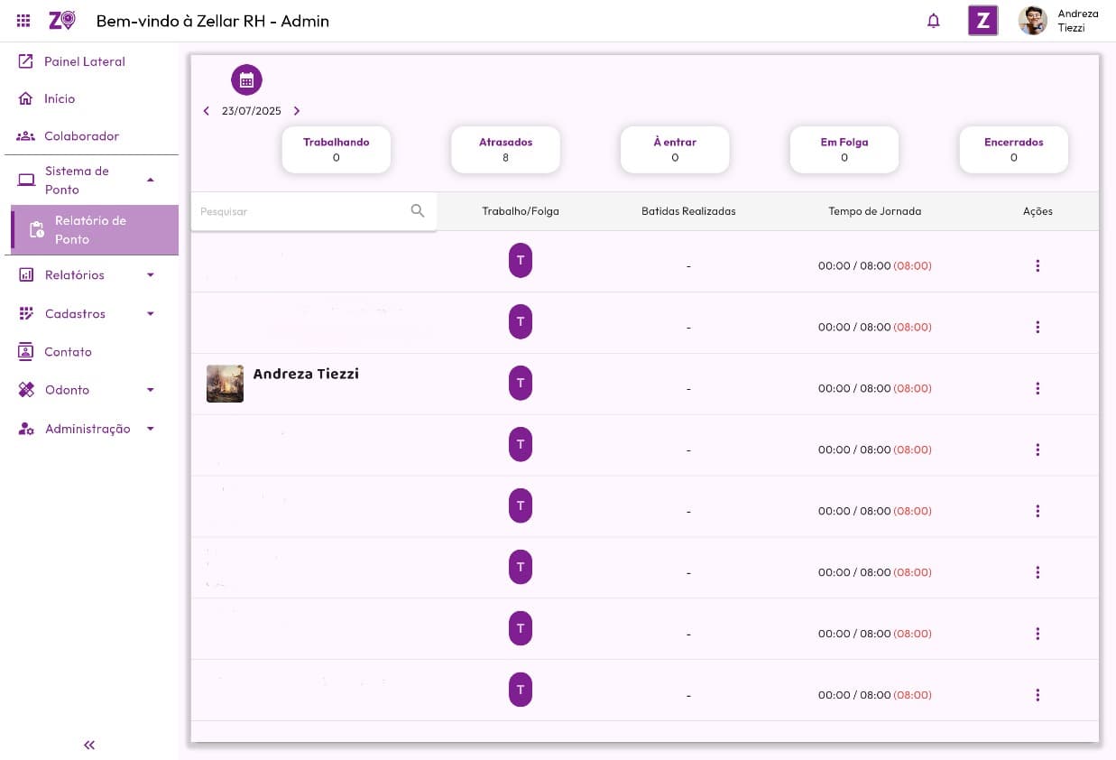Viewport: 1116px width, 760px height.
Task: Click Andreza Tiezzi's row thumbnail photo
Action: tap(225, 384)
